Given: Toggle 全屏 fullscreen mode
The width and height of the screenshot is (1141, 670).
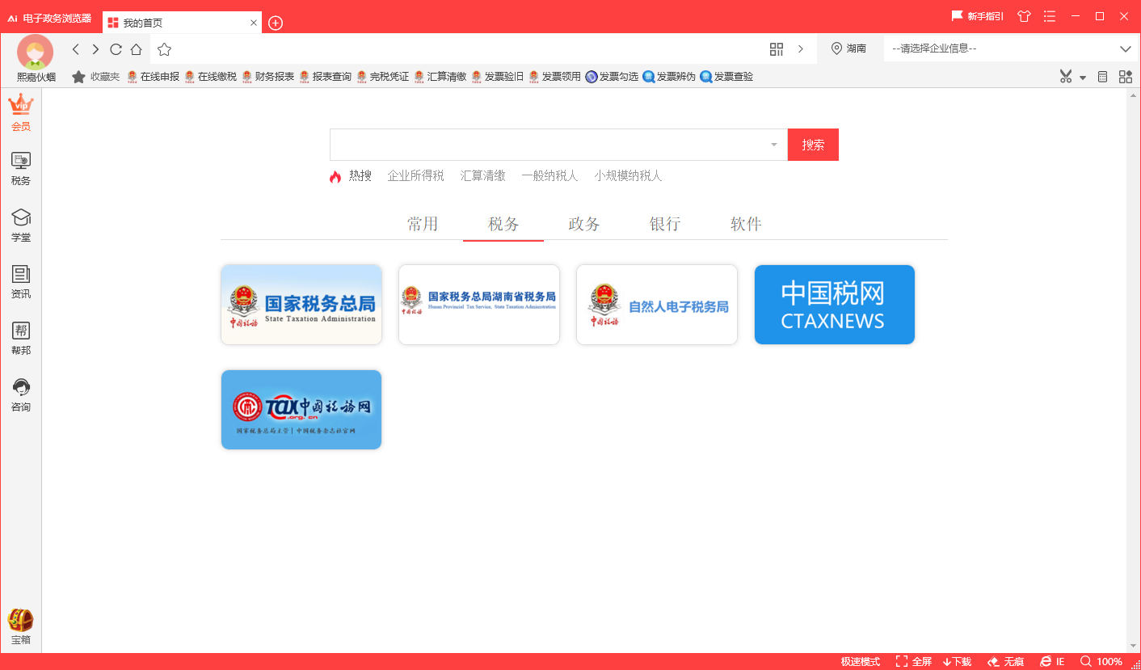Looking at the screenshot, I should click(x=914, y=661).
